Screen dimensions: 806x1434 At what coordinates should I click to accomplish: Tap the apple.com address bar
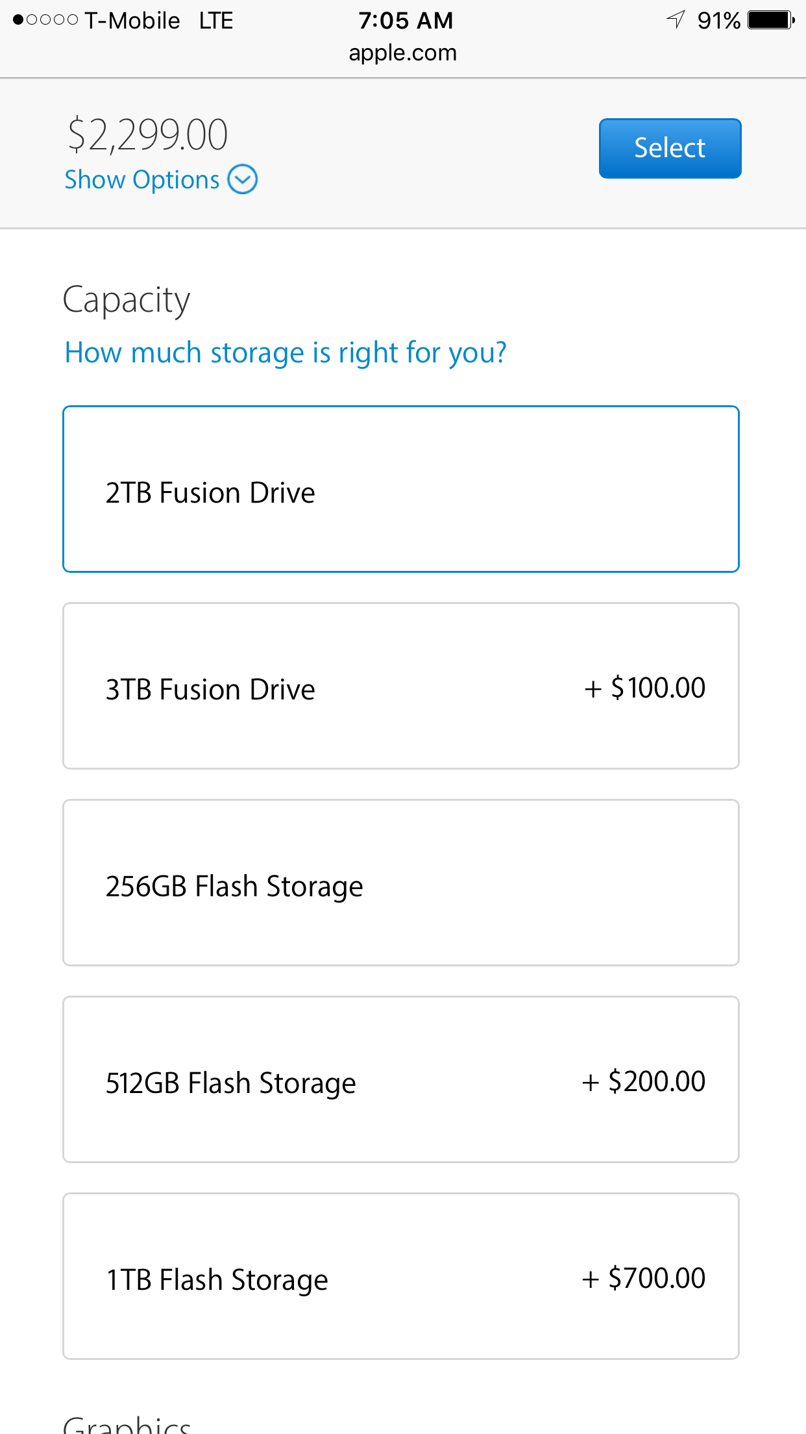pyautogui.click(x=402, y=53)
